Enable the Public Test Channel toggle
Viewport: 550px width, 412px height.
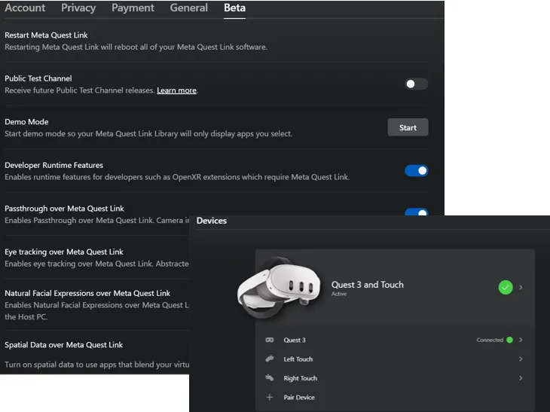416,84
